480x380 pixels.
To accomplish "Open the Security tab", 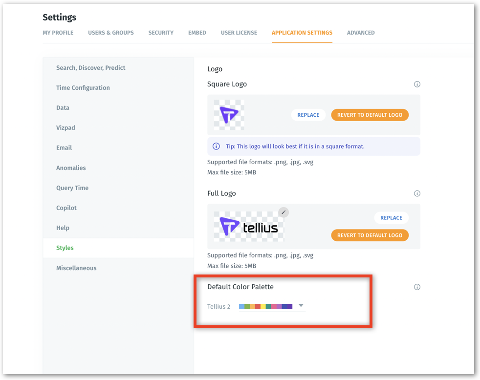I will click(x=161, y=33).
